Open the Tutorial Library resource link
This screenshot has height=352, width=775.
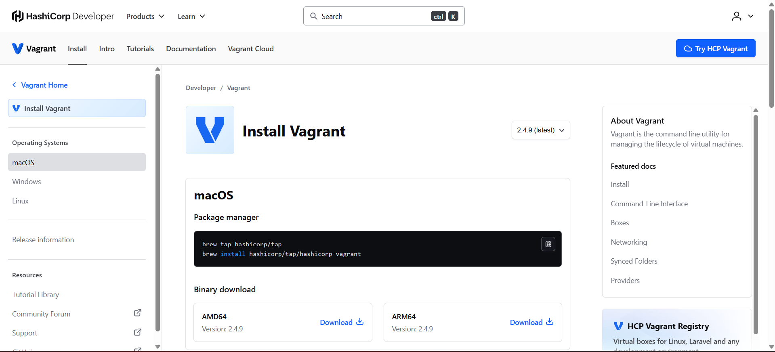click(x=36, y=295)
